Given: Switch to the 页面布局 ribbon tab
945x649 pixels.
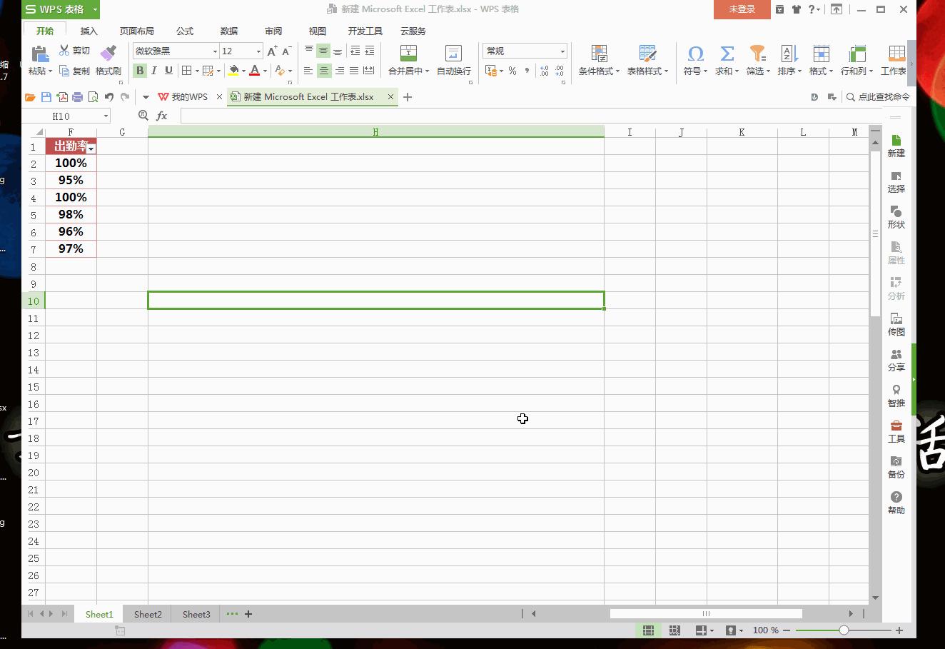Looking at the screenshot, I should 136,31.
